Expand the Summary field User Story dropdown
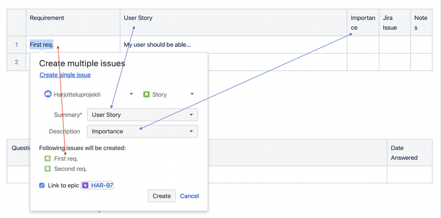The image size is (441, 218). 142,114
